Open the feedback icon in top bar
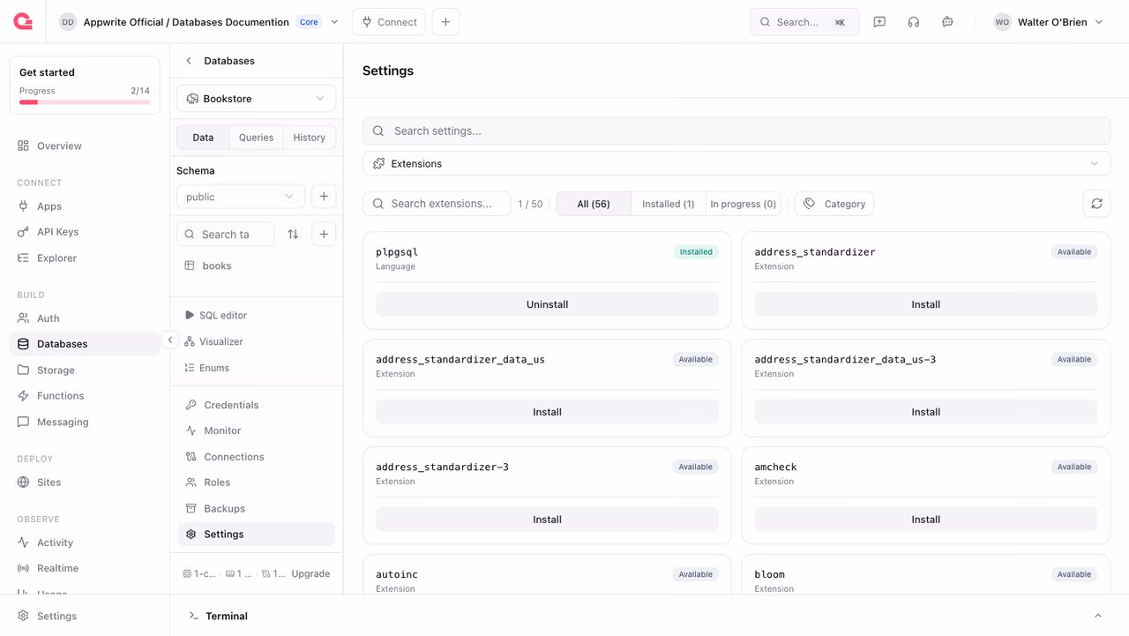Screen dimensions: 1129x636 [879, 22]
